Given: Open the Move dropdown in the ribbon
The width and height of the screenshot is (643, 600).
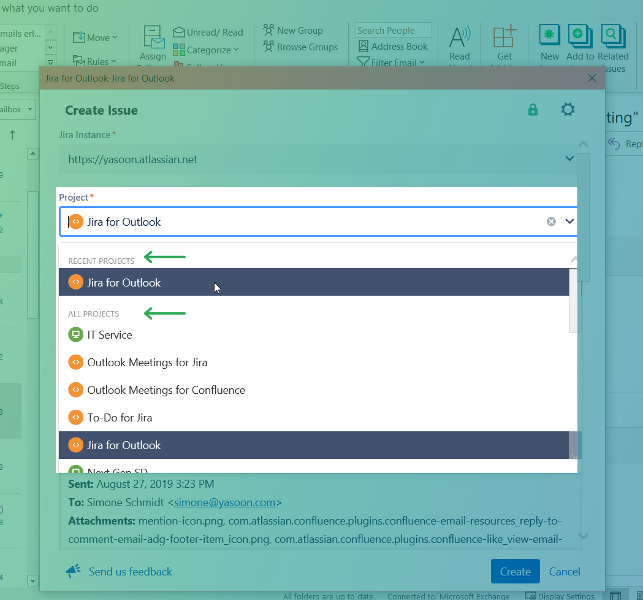Looking at the screenshot, I should click(96, 37).
